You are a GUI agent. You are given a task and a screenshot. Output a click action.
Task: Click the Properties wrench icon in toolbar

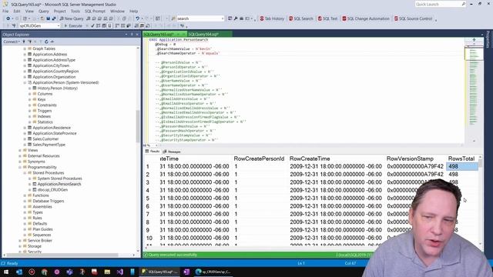236,18
